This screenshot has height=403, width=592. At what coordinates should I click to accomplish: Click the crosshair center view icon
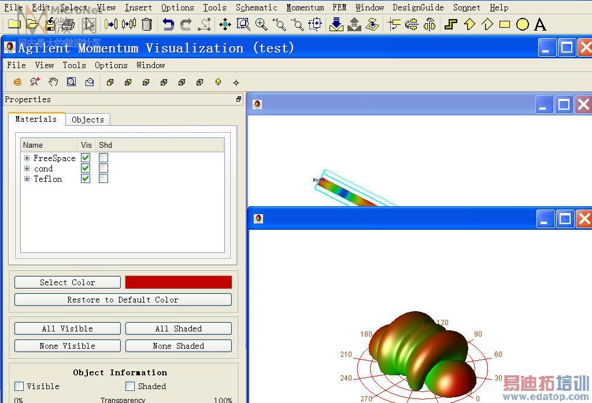(236, 83)
